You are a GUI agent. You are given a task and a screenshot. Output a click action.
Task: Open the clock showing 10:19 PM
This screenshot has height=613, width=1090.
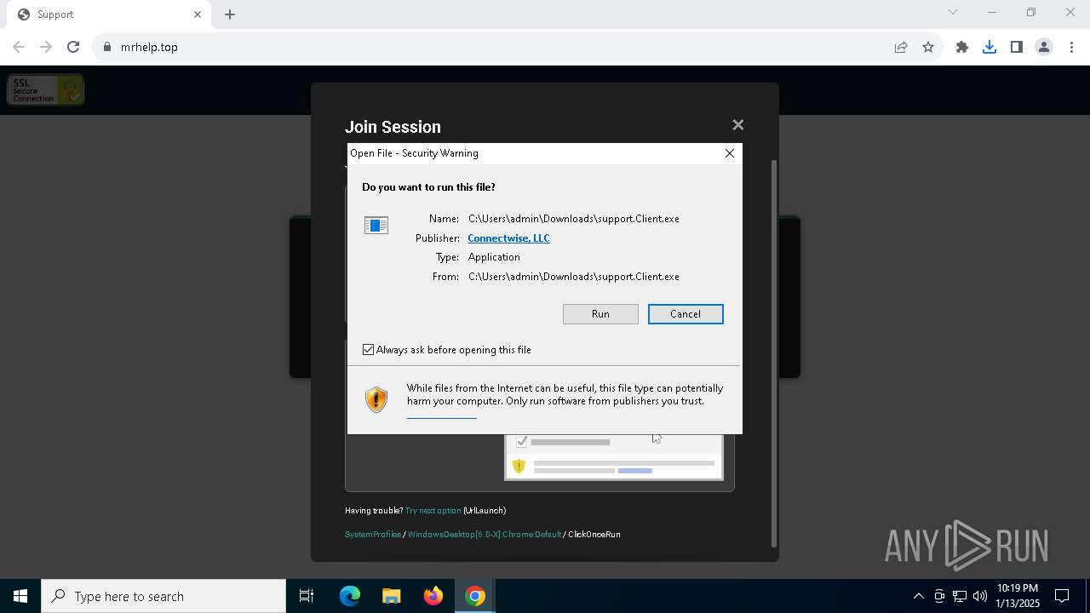coord(1018,596)
